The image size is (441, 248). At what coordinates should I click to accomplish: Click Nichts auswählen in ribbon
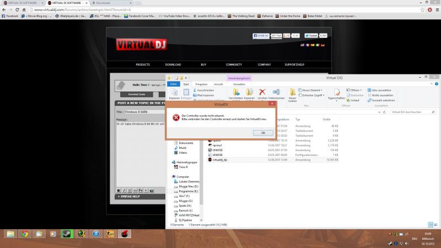[380, 95]
